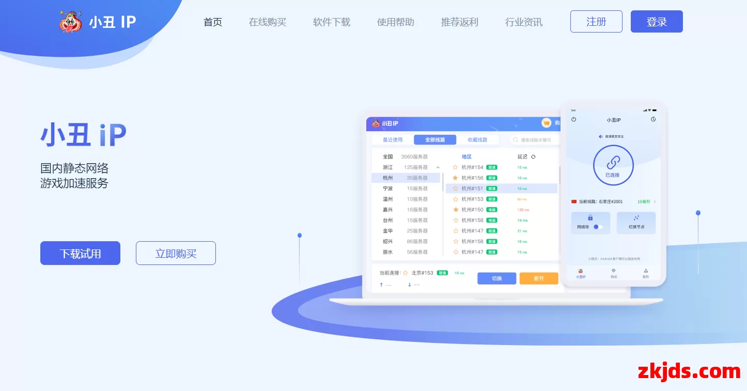
Task: Tap the 购买 bottom tab on phone
Action: 614,273
